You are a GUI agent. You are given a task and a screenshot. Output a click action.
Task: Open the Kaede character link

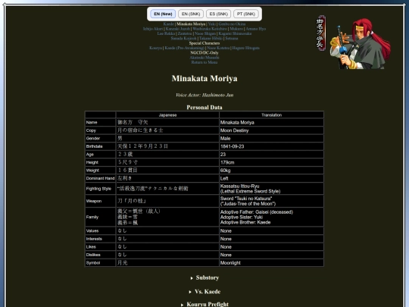[x=168, y=24]
